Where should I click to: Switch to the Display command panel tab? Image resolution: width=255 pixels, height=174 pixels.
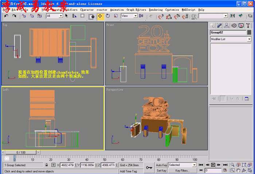[x=241, y=25]
